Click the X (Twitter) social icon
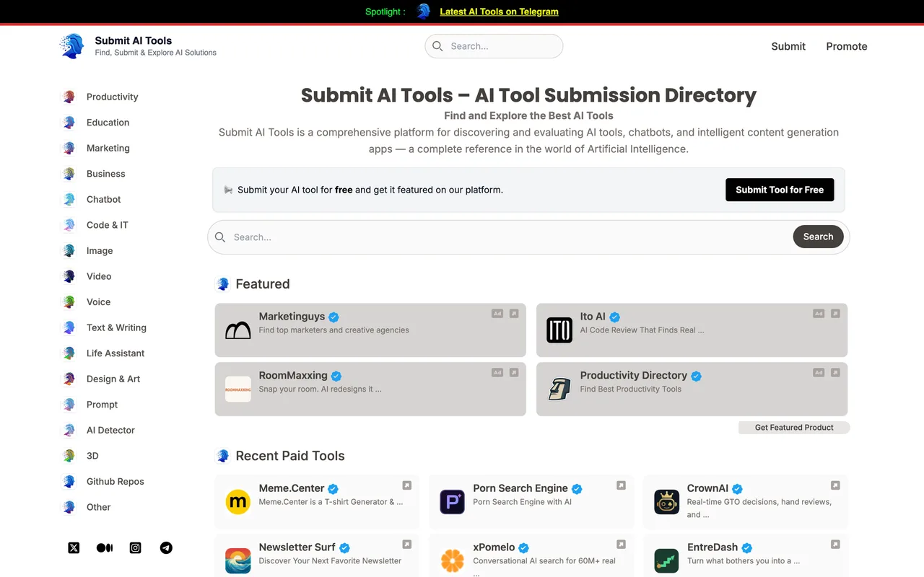924x577 pixels. [74, 548]
